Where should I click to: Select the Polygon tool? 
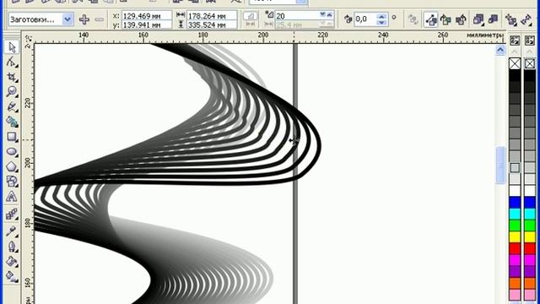11,166
